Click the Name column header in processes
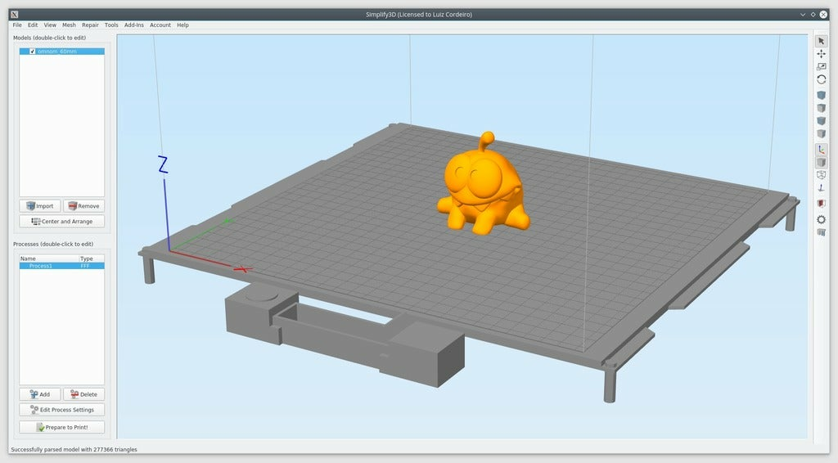Screen dimensions: 838x463 (49, 258)
